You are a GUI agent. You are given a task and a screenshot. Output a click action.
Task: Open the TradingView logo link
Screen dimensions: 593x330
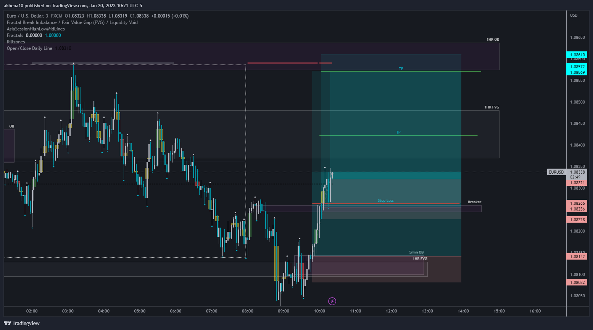tap(22, 323)
